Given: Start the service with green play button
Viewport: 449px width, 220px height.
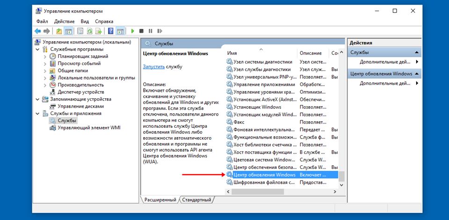Looking at the screenshot, I should pos(132,31).
